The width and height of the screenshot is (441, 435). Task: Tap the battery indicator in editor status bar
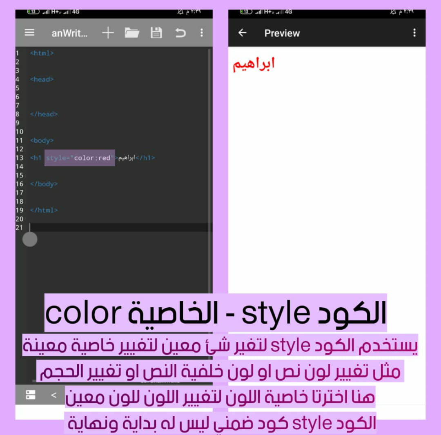point(33,12)
